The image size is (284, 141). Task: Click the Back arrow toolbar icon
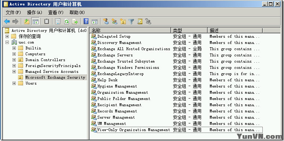tap(7, 22)
